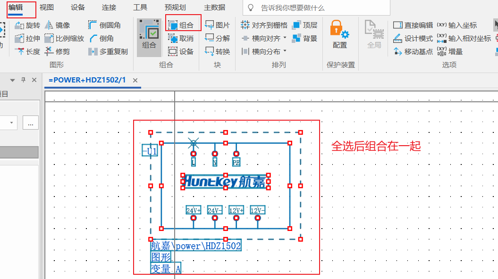The width and height of the screenshot is (498, 279).
Task: Select the 多重复制 multiple copy tool
Action: (x=108, y=52)
